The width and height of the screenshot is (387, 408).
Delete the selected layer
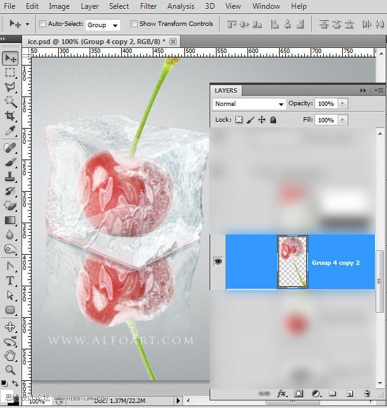[367, 393]
